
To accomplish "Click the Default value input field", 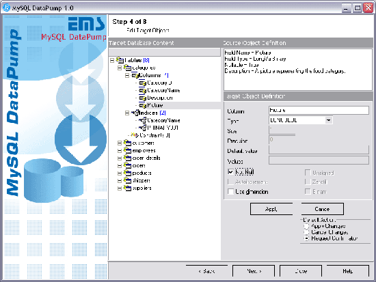I will [x=319, y=150].
